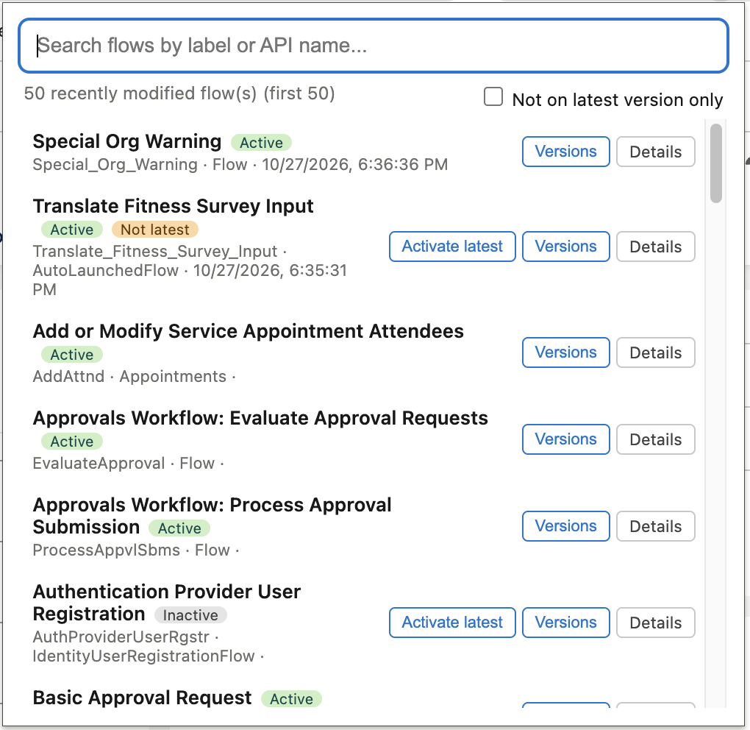The width and height of the screenshot is (750, 730).
Task: Open Versions for Translate Fitness Survey Input
Action: (566, 247)
